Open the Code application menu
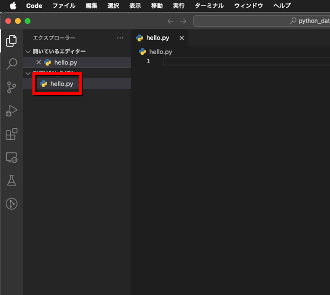This screenshot has width=330, height=295. coord(34,6)
